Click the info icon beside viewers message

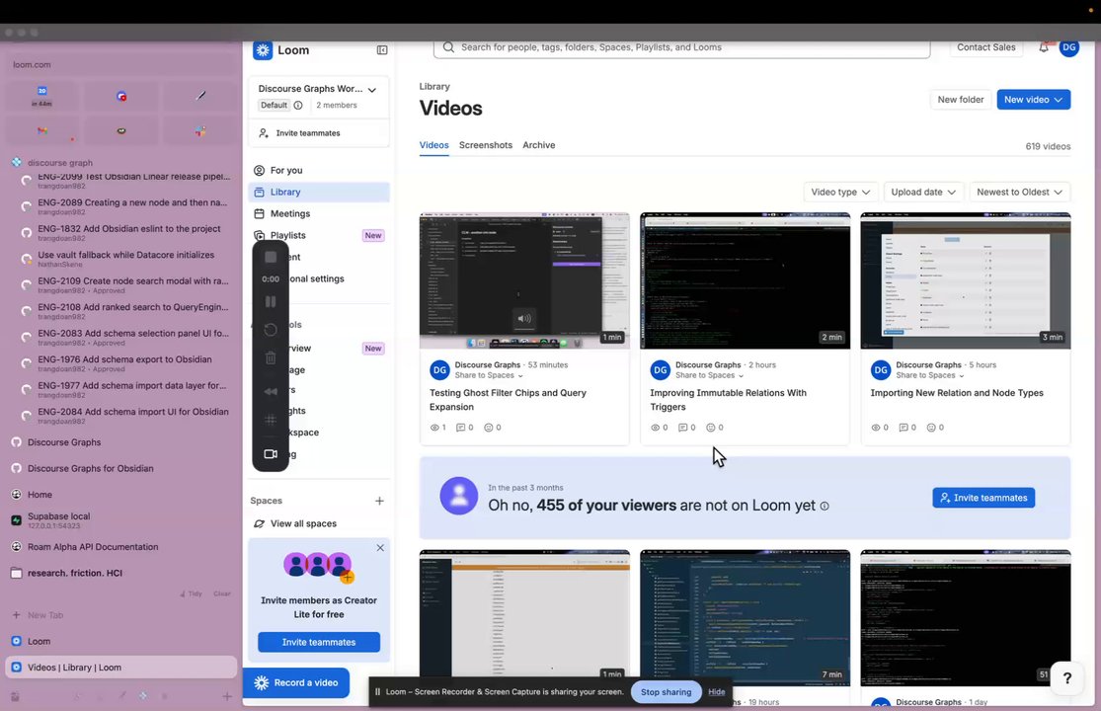pos(825,506)
